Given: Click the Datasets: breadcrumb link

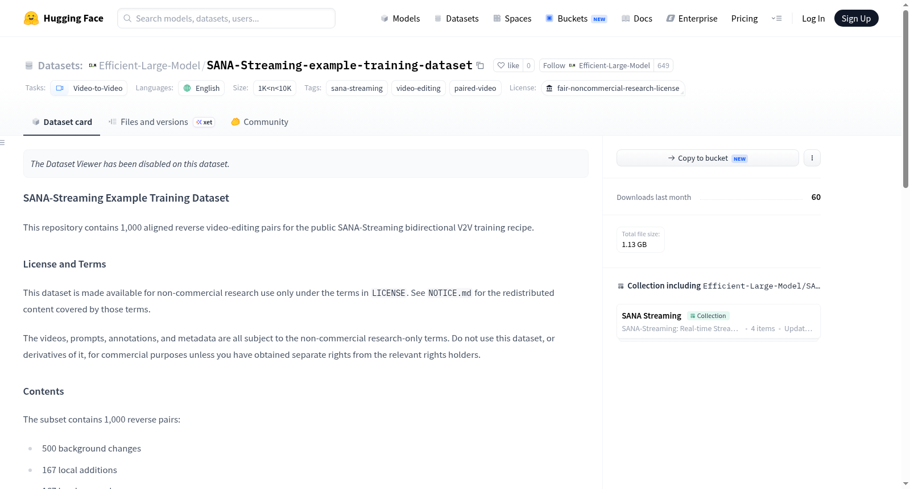Looking at the screenshot, I should tap(60, 66).
